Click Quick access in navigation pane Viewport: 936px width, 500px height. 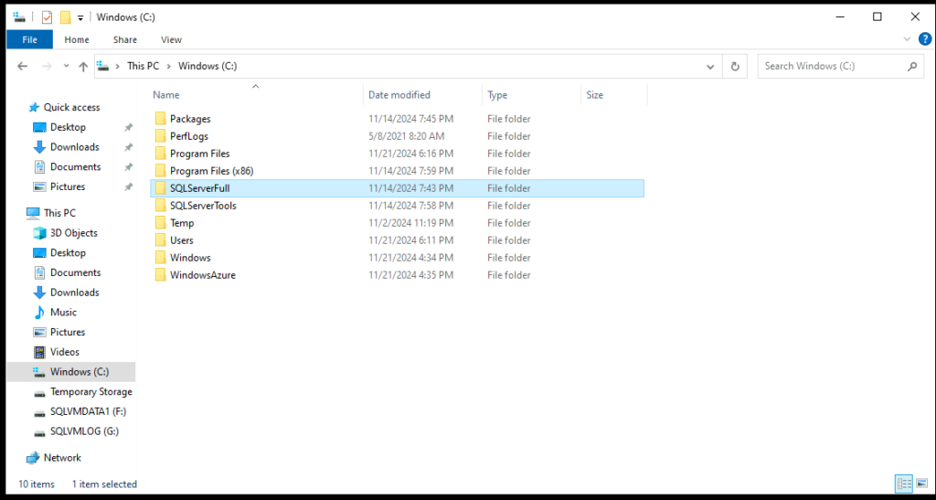71,107
